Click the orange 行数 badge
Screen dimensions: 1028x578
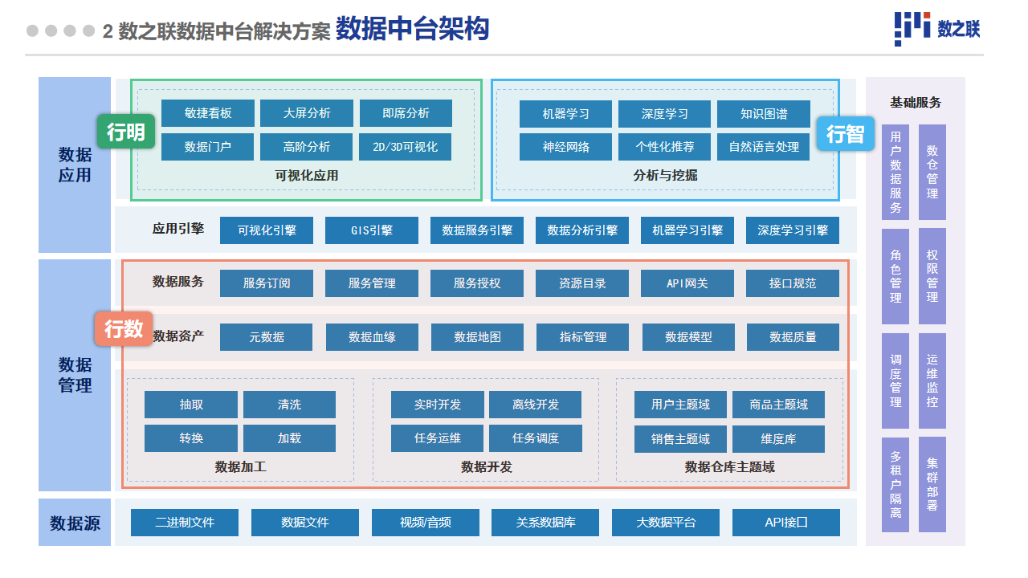(124, 328)
